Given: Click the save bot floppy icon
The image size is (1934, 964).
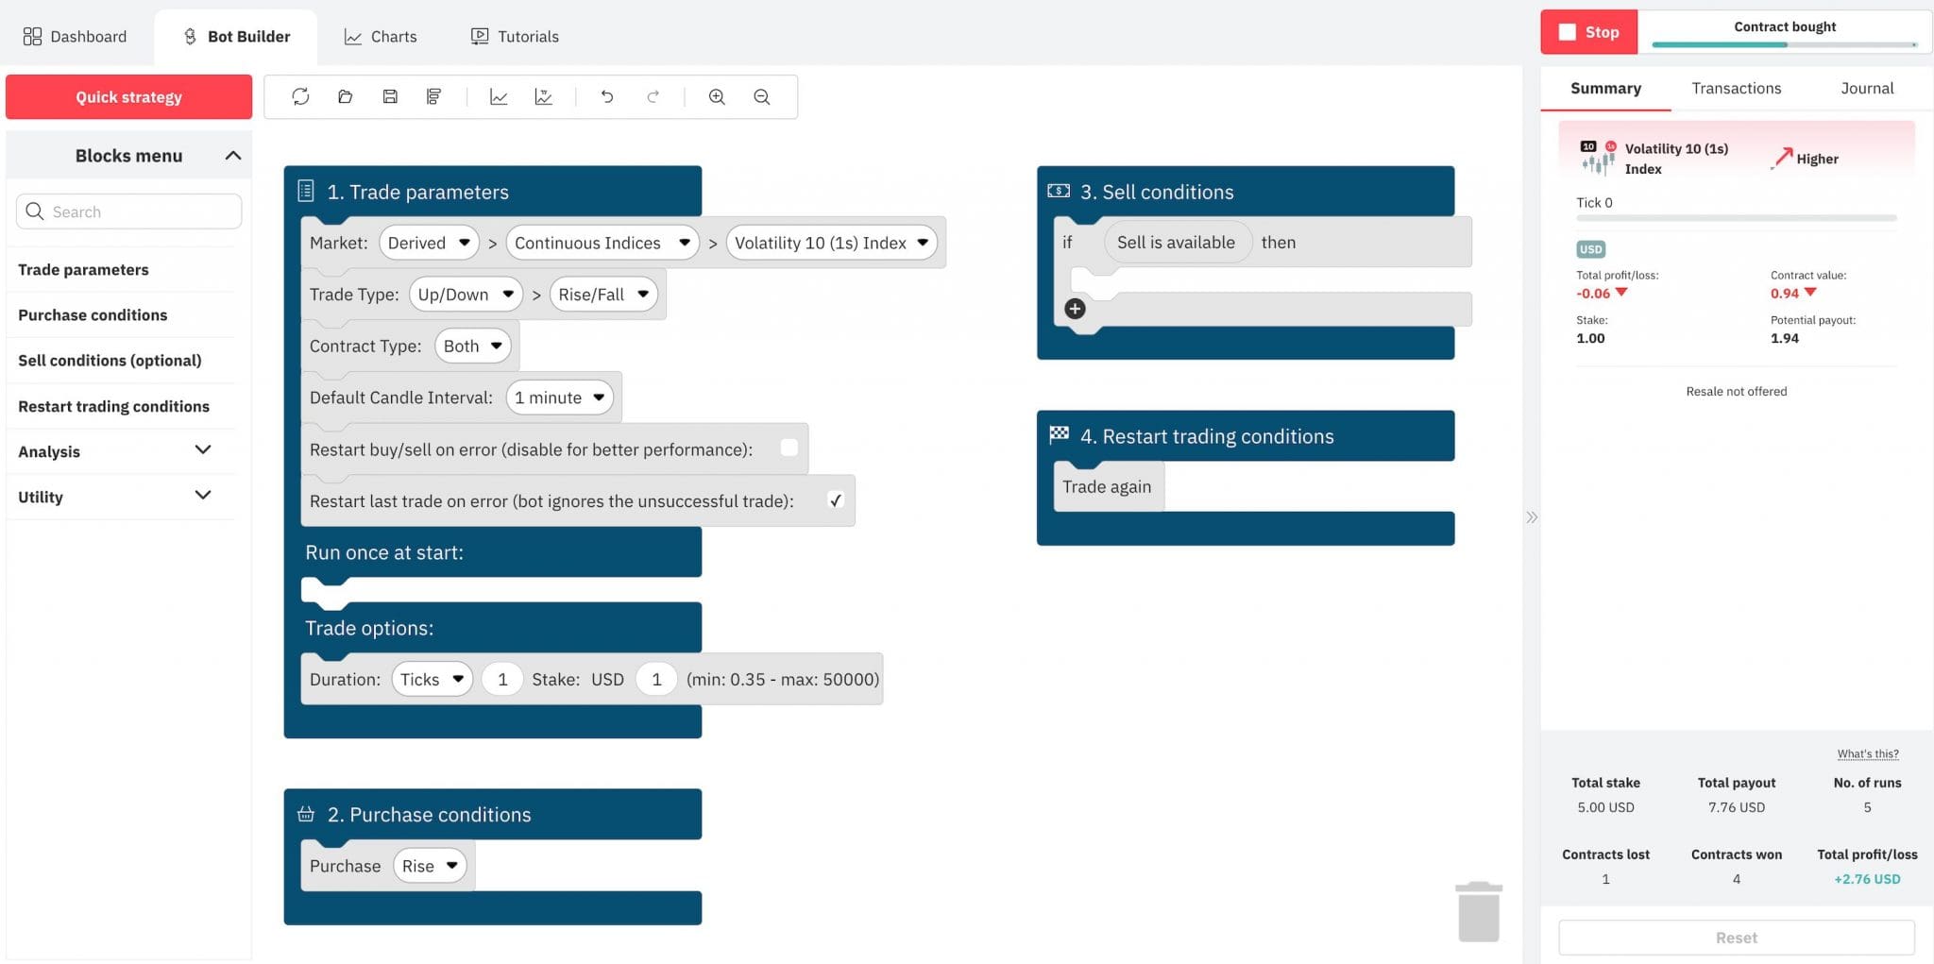Looking at the screenshot, I should click(390, 96).
